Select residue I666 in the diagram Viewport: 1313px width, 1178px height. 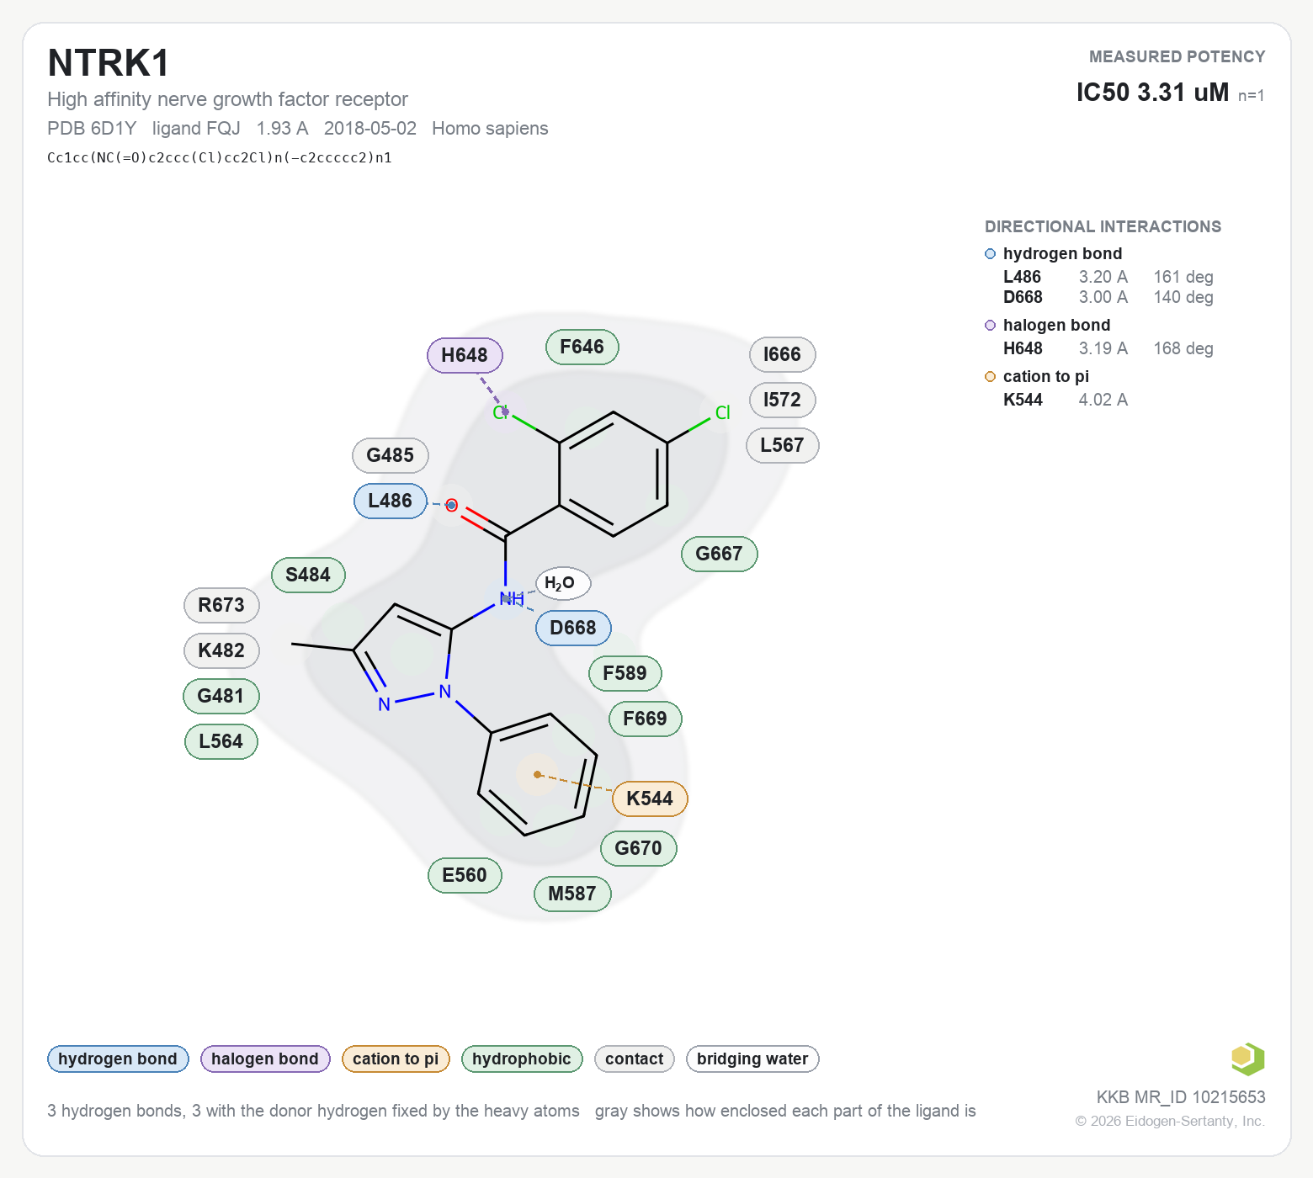[783, 354]
